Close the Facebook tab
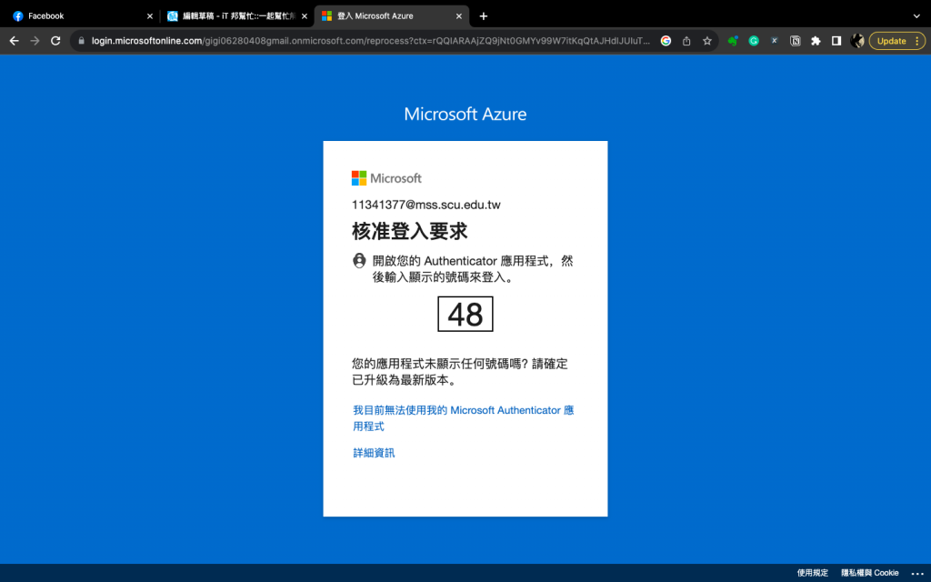Viewport: 931px width, 582px height. [x=150, y=16]
